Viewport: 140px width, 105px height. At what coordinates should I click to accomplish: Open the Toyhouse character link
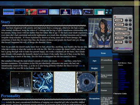click(x=123, y=98)
